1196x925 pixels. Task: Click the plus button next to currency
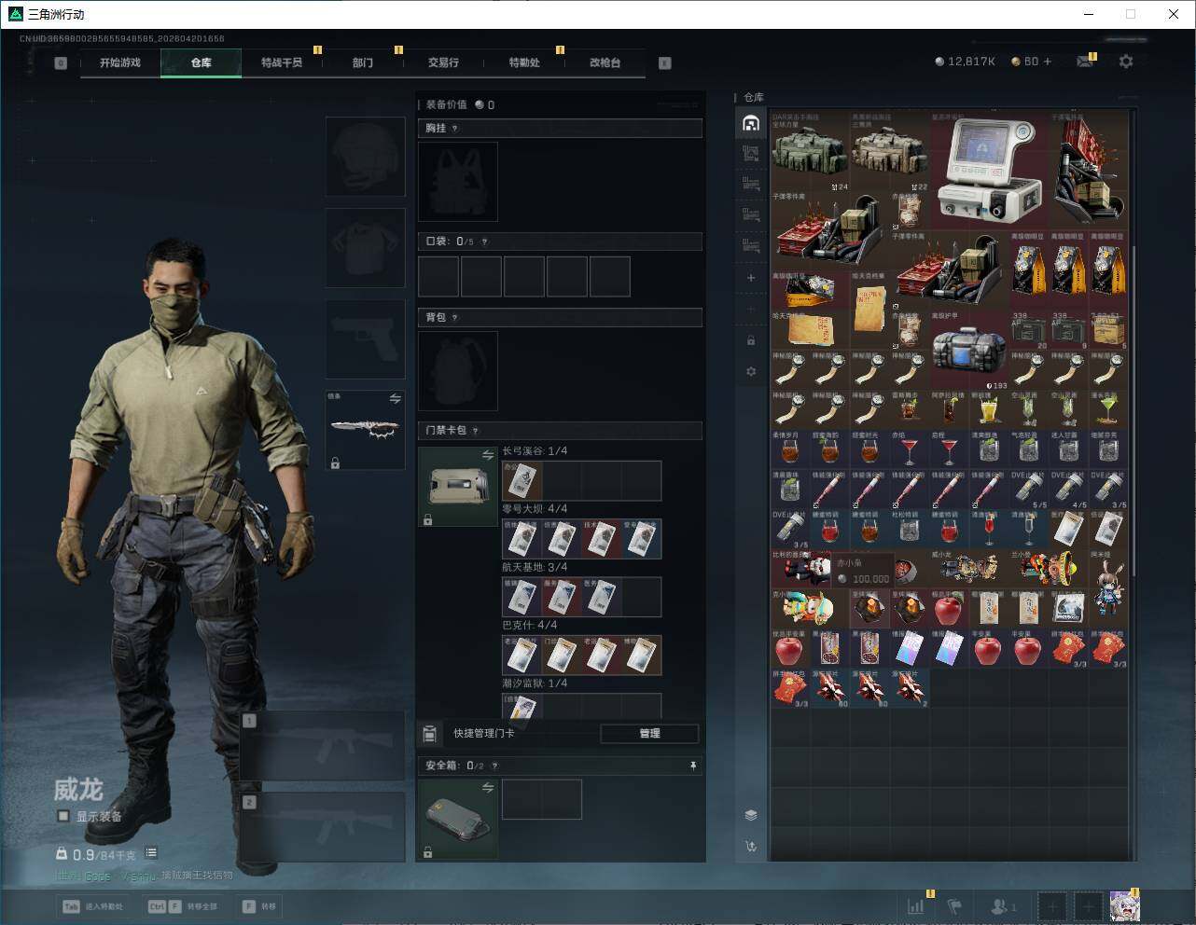pos(1047,62)
